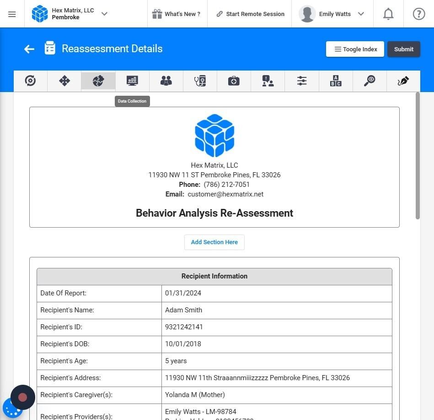The width and height of the screenshot is (434, 420).
Task: Click the red record floating button
Action: [x=23, y=397]
